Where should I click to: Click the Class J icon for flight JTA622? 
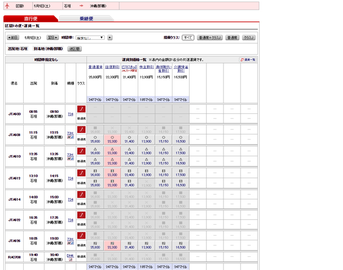(81, 215)
